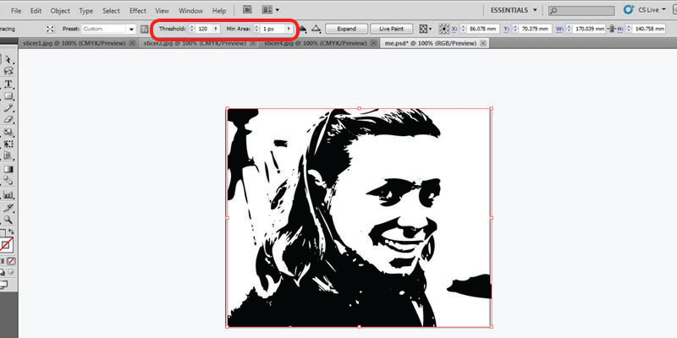Select the Free Transform tool
The height and width of the screenshot is (338, 677).
tap(9, 144)
